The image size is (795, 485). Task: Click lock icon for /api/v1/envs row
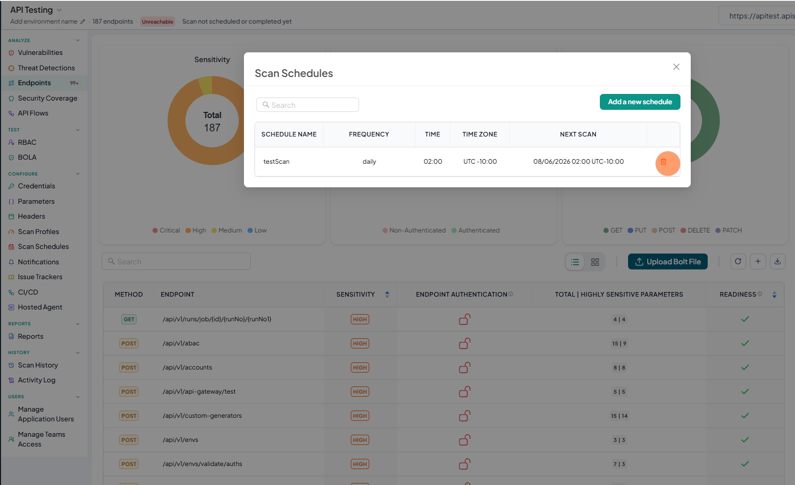tap(464, 440)
